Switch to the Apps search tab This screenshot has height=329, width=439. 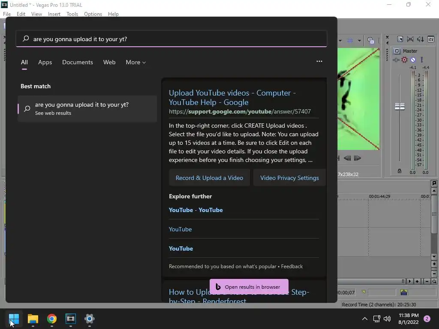click(45, 63)
